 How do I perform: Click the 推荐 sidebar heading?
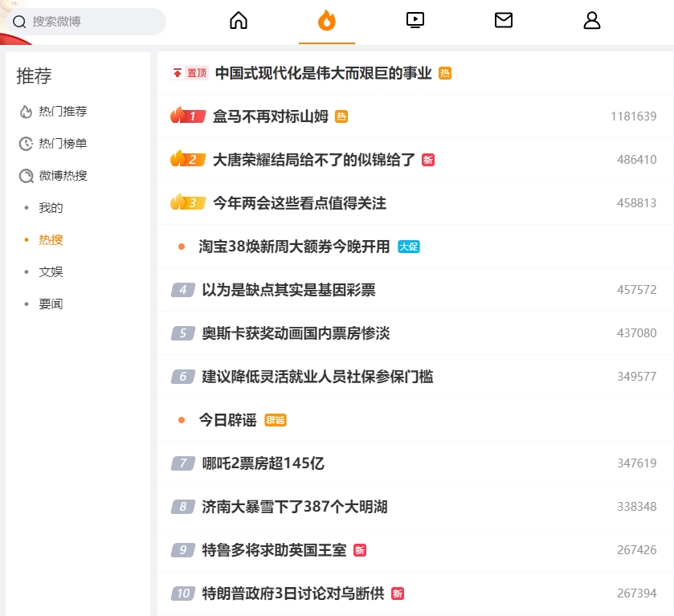34,76
